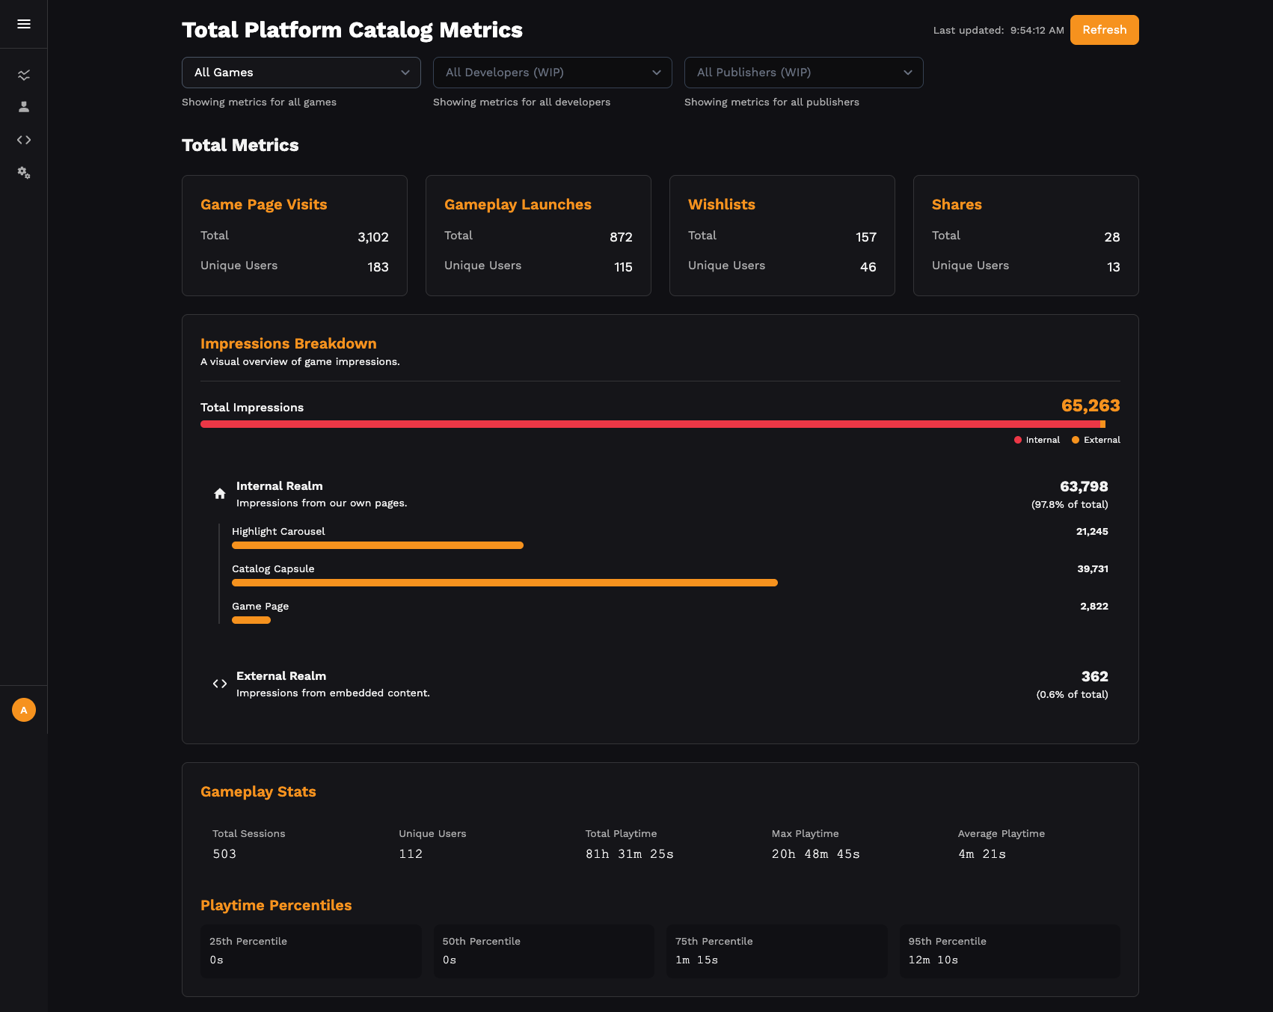Click the orange "A" account avatar
This screenshot has width=1273, height=1012.
click(x=24, y=710)
